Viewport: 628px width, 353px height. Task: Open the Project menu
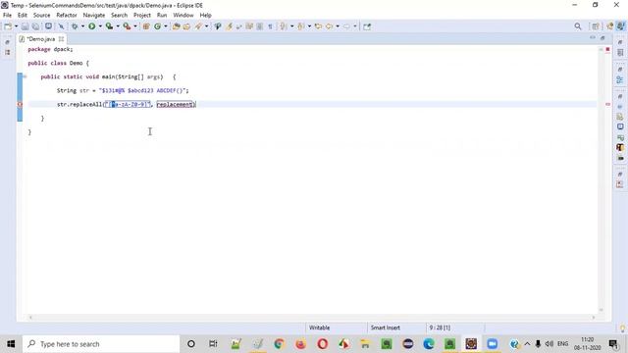pos(141,16)
